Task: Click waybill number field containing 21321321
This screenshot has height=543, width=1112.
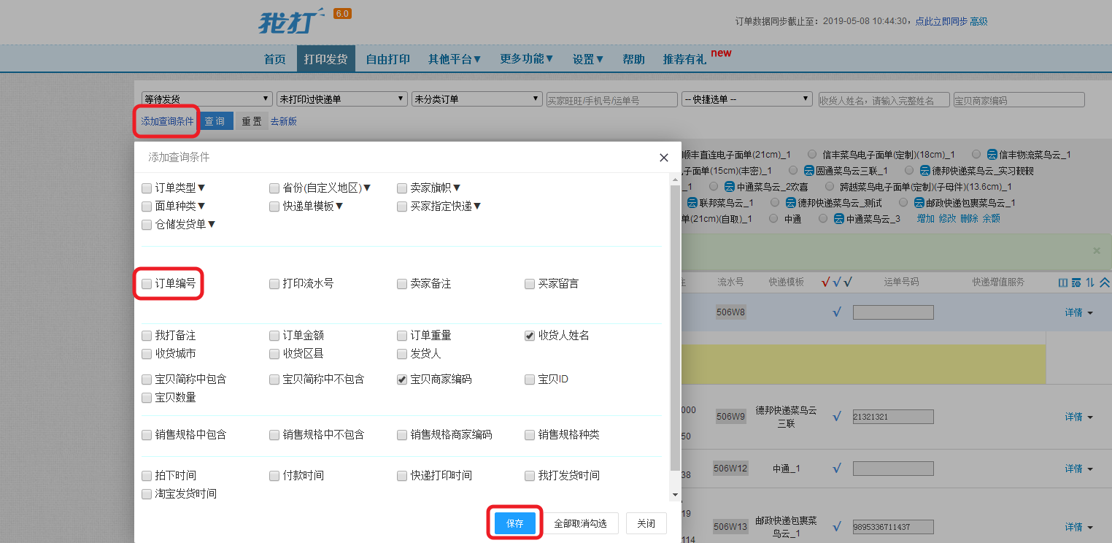Action: (x=893, y=417)
